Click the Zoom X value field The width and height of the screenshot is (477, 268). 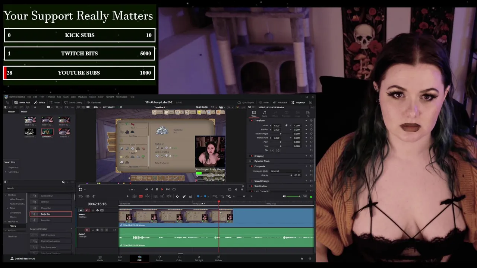277,125
